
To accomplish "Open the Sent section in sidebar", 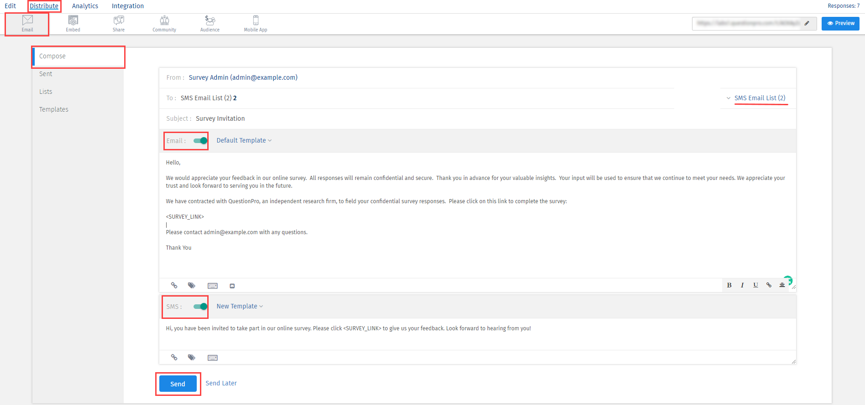I will click(46, 74).
